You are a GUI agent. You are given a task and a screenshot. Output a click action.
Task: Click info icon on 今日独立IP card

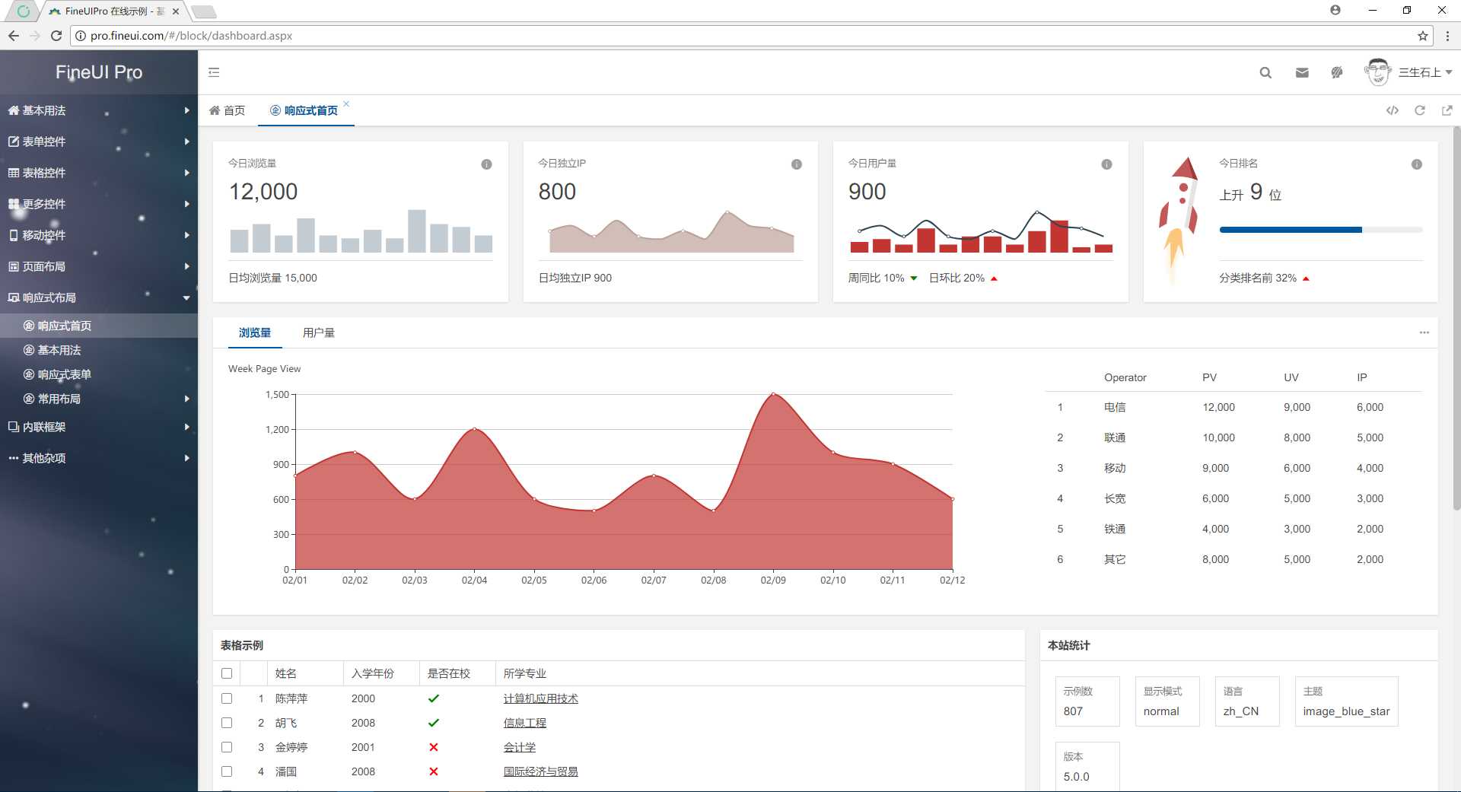coord(797,164)
